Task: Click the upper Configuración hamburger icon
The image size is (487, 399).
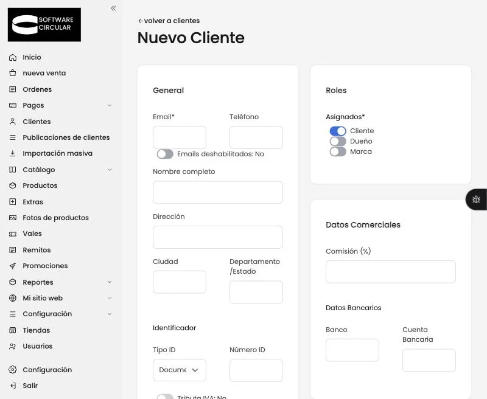Action: (13, 314)
